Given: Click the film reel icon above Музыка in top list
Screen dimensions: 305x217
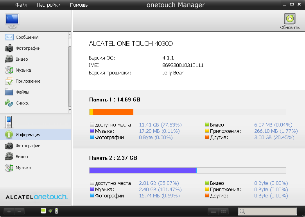Looking at the screenshot, I should coord(9,59).
